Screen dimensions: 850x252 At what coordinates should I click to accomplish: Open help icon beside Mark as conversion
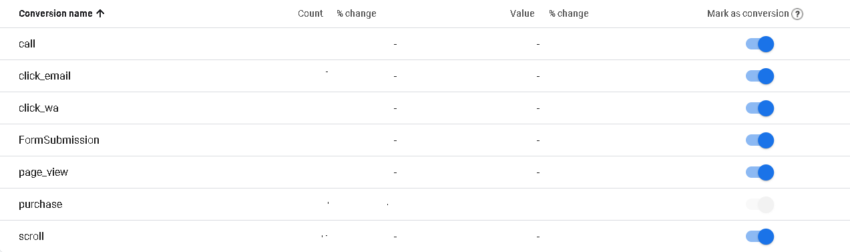(797, 14)
